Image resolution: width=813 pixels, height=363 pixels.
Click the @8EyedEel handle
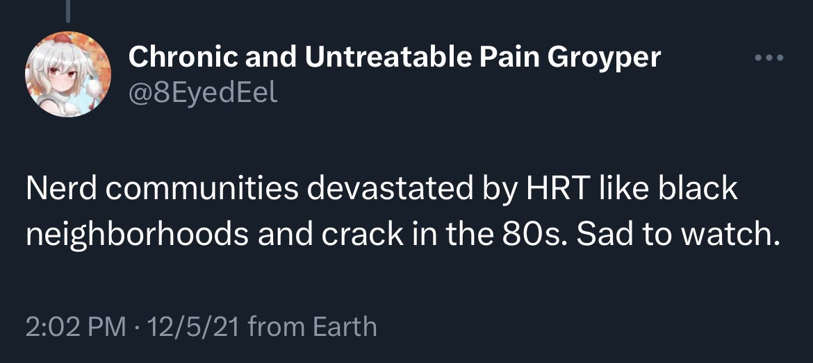pos(203,92)
